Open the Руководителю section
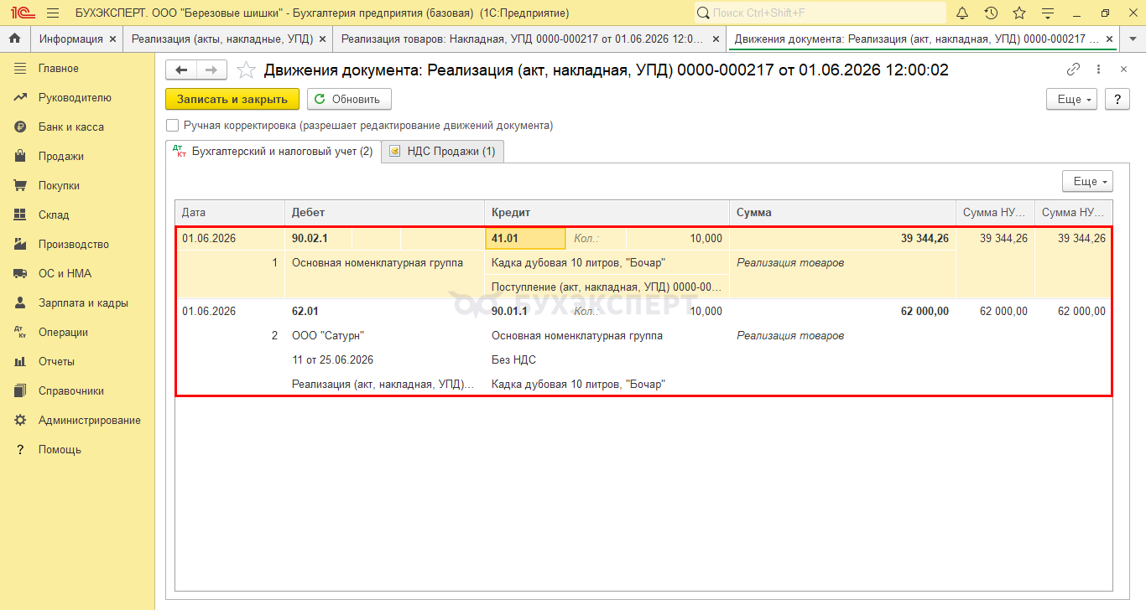1146x610 pixels. (x=75, y=98)
